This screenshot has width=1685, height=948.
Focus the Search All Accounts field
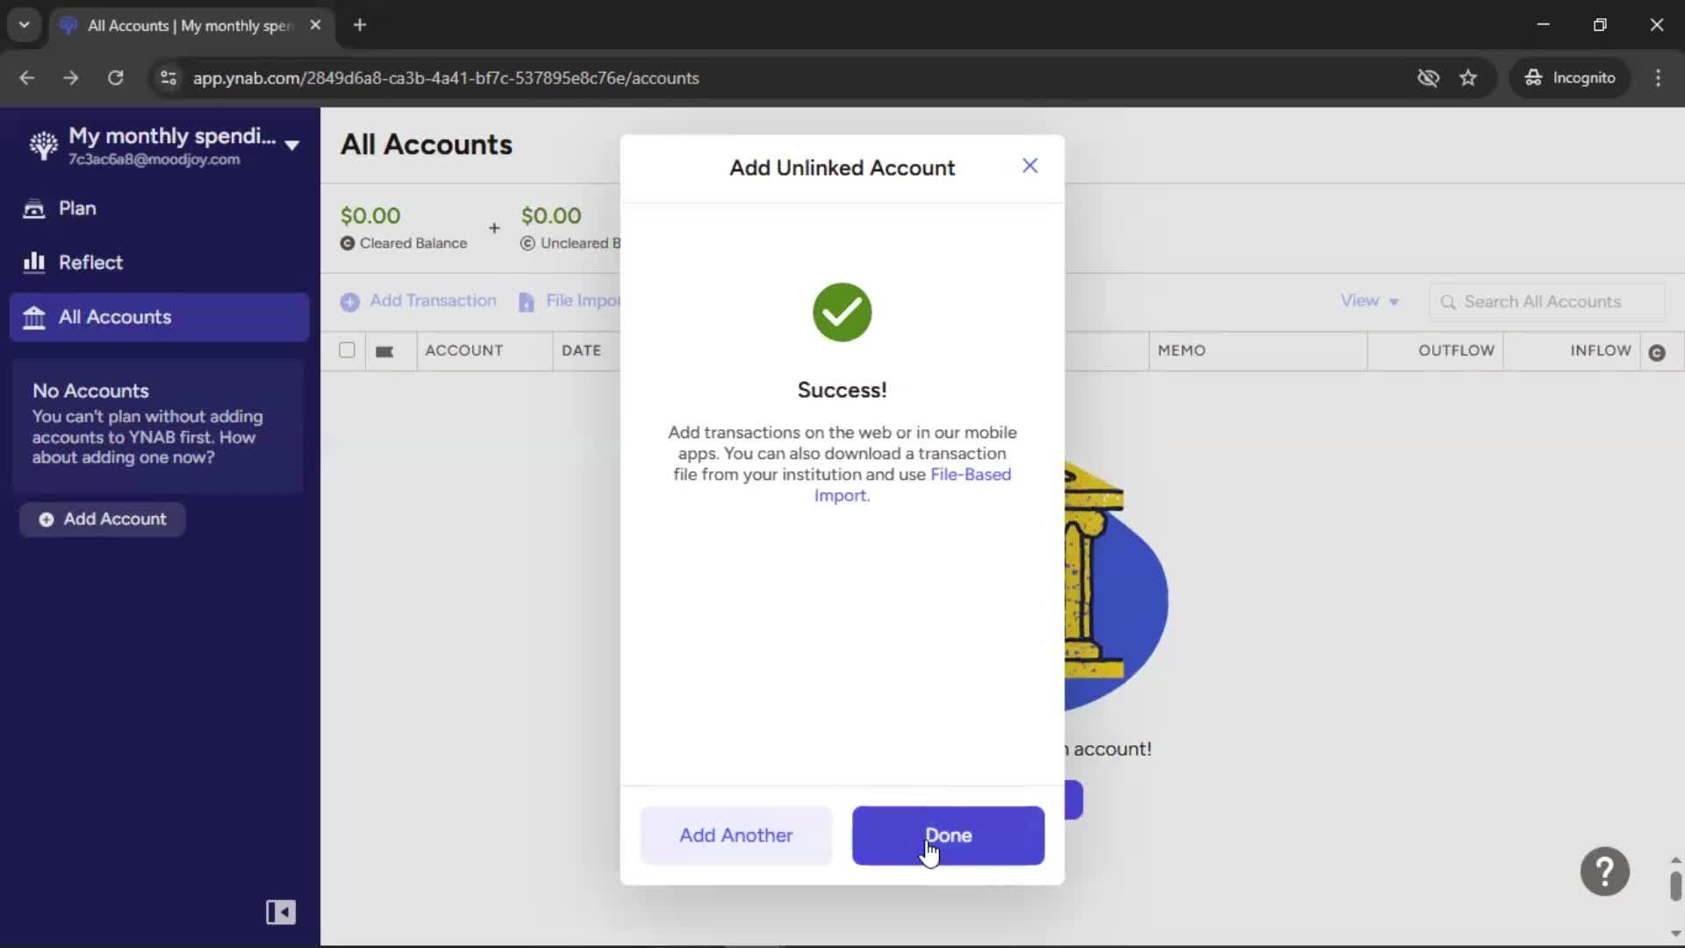tap(1546, 302)
